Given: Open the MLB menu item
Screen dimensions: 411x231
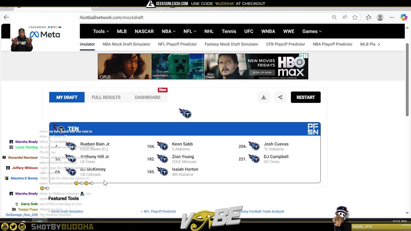Looking at the screenshot, I should coord(122,31).
